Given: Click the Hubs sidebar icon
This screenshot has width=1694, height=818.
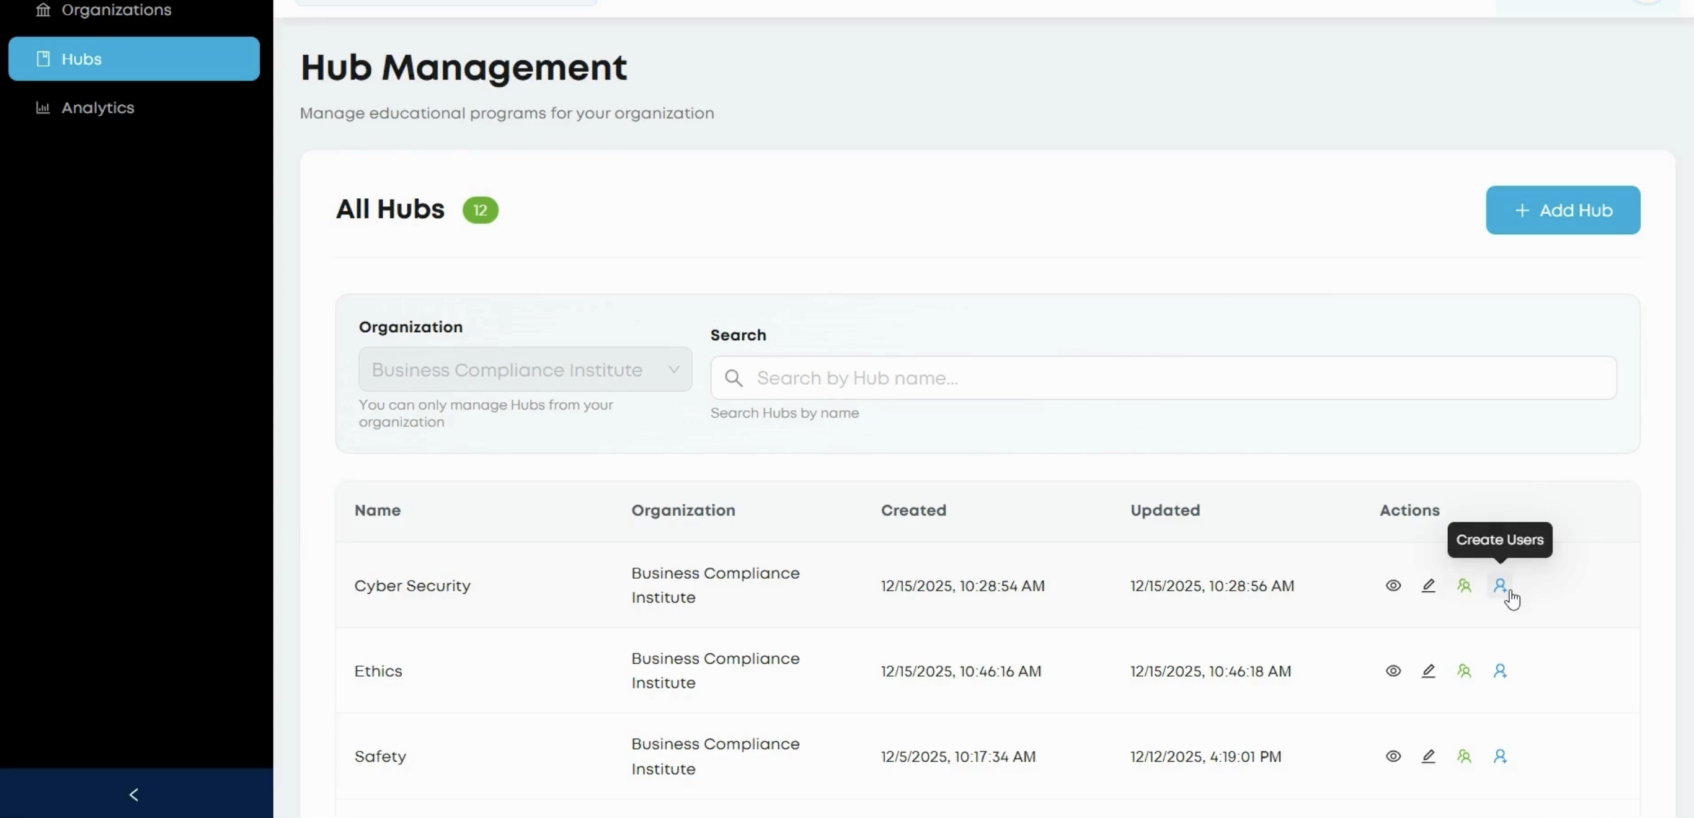Looking at the screenshot, I should pos(43,58).
